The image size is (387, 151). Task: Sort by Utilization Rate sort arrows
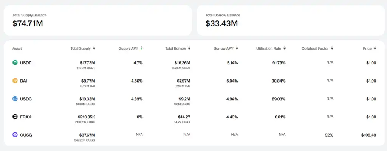(284, 48)
